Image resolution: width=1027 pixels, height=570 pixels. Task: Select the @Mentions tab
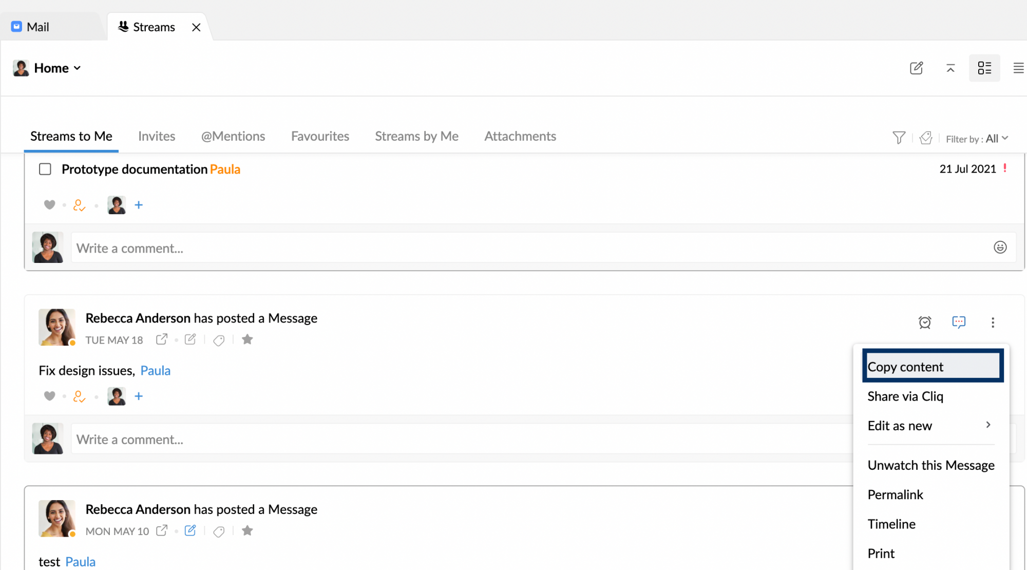[233, 136]
